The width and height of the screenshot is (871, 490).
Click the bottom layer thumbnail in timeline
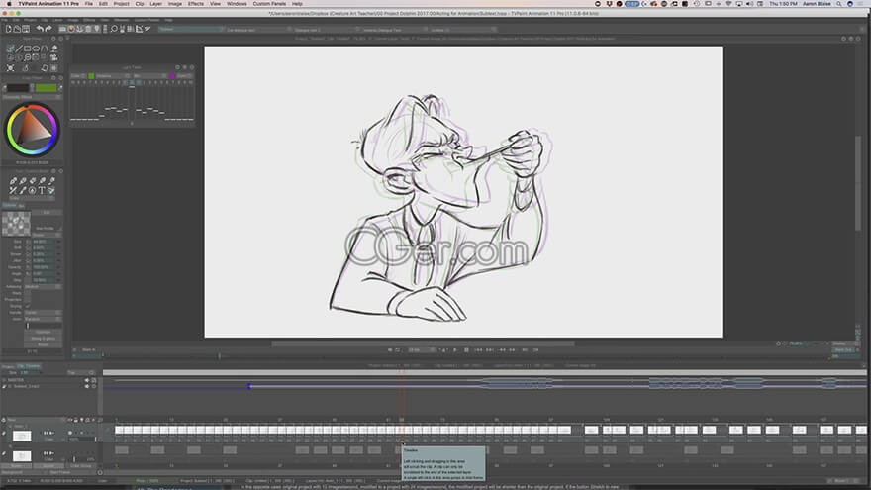click(22, 456)
